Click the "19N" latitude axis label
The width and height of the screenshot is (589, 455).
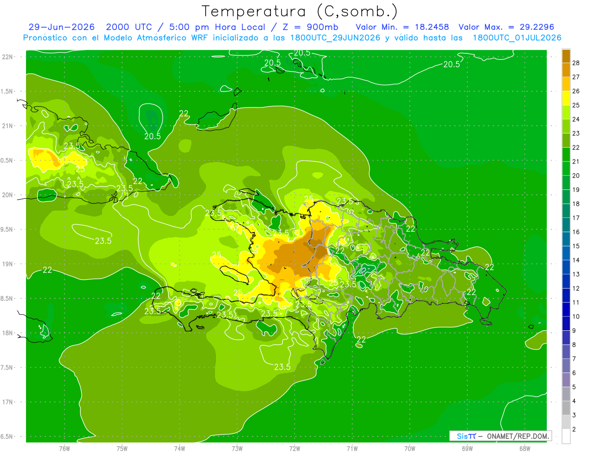7,264
